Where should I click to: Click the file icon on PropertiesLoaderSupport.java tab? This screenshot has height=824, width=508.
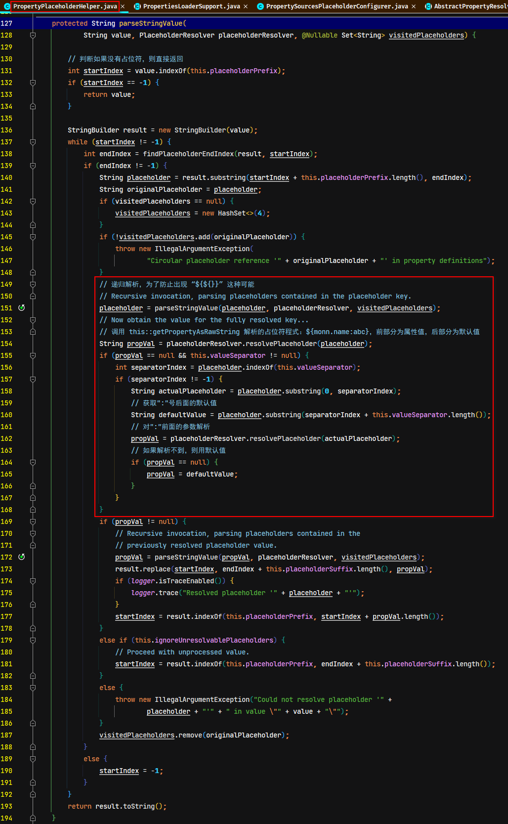click(137, 6)
